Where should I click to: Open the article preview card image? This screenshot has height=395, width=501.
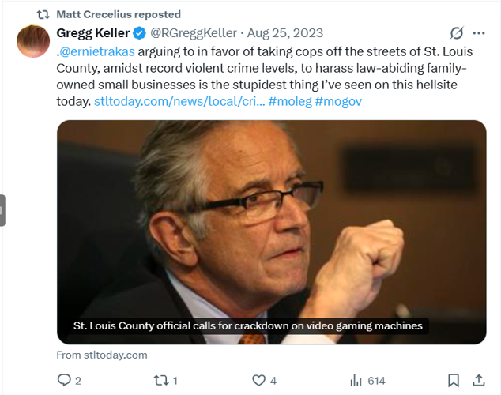271,221
